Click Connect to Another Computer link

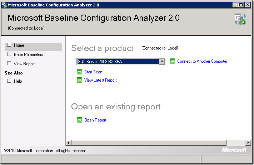pos(202,61)
